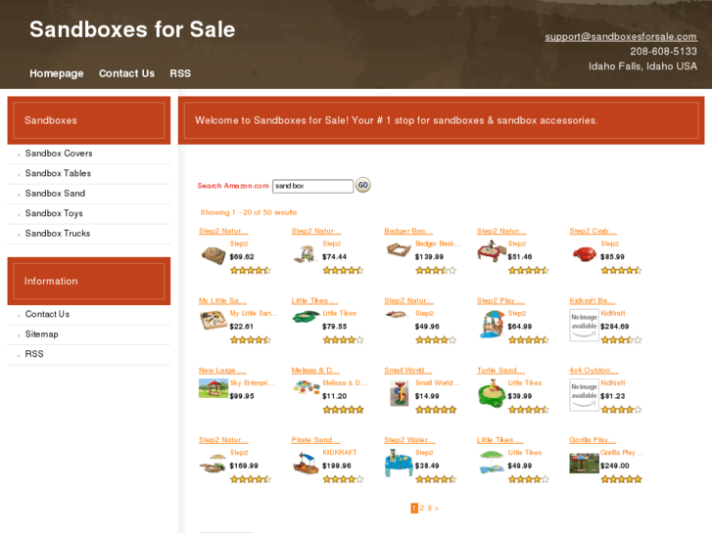Click the Small World... title link
Image resolution: width=712 pixels, height=533 pixels.
[x=407, y=370]
